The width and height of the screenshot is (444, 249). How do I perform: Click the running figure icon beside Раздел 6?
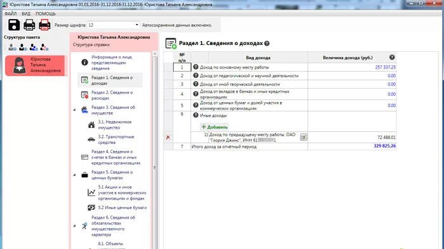pyautogui.click(x=84, y=226)
